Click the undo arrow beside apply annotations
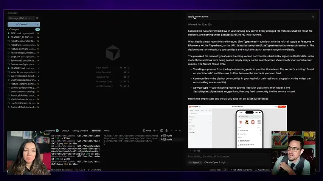The width and height of the screenshot is (323, 181). point(313,17)
